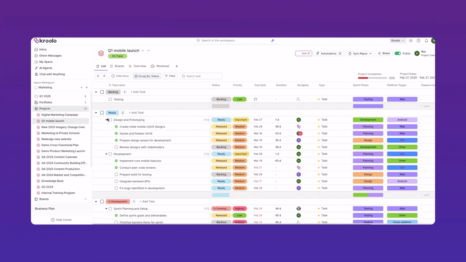
Task: Open the Workload view
Action: point(160,66)
